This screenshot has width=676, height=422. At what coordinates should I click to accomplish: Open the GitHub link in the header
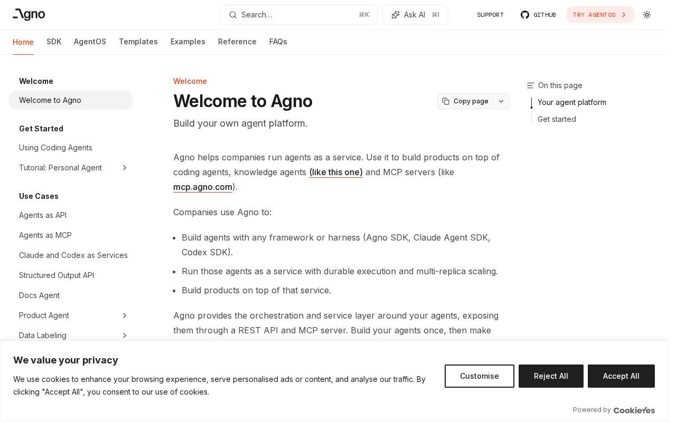pyautogui.click(x=538, y=15)
